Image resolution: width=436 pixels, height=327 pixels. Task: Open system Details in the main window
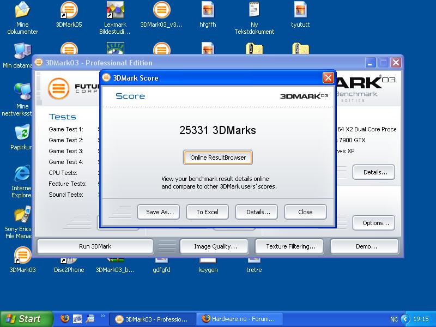click(x=374, y=172)
